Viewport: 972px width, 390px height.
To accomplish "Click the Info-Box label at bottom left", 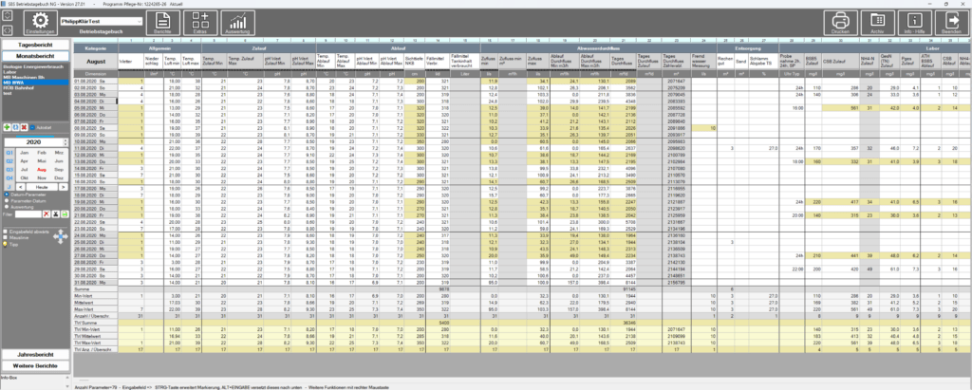I will 9,378.
